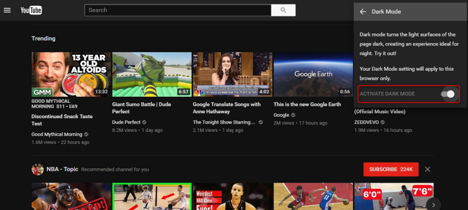Viewport: 468px width, 210px height.
Task: Show next NBA videos with chevron arrow
Action: click(433, 205)
